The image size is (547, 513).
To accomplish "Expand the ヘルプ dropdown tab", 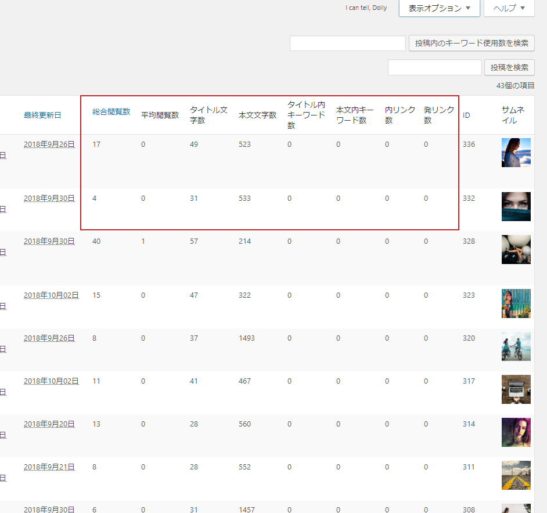I will pos(509,8).
